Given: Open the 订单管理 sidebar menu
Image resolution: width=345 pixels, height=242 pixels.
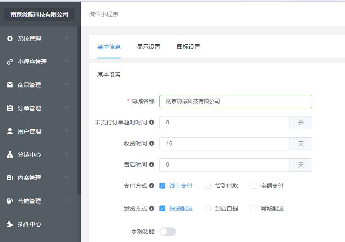Looking at the screenshot, I should pos(39,108).
